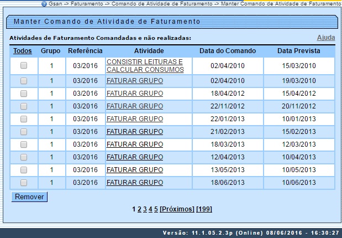This screenshot has width=342, height=238.
Task: Open FATURAR GRUPO link dated 22/11/2012
Action: pyautogui.click(x=135, y=106)
